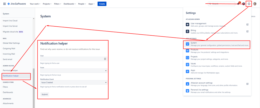Expand the Projects menu in top bar
Screen dimensions: 260x108
[47, 4]
